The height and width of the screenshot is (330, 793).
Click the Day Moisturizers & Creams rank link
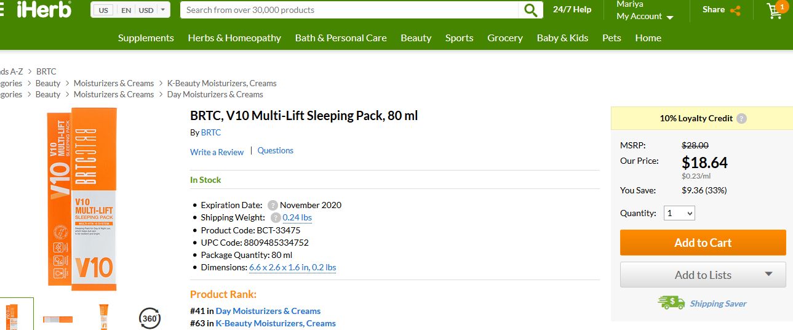(x=268, y=311)
